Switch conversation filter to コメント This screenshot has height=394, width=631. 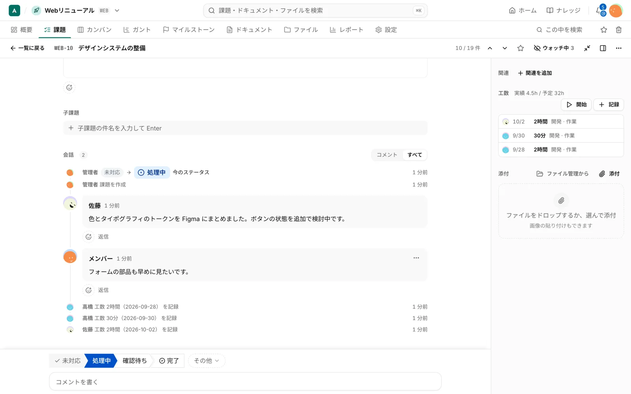point(387,155)
